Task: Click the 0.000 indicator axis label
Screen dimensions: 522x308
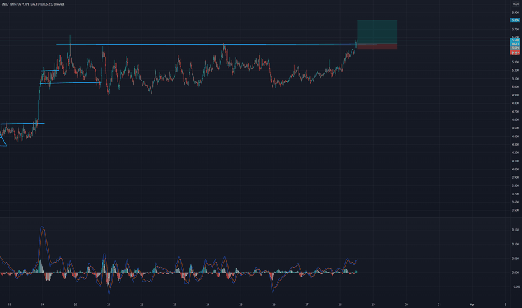Action: [x=515, y=273]
